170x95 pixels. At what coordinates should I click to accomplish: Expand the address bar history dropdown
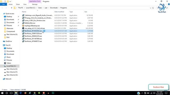tap(151, 8)
